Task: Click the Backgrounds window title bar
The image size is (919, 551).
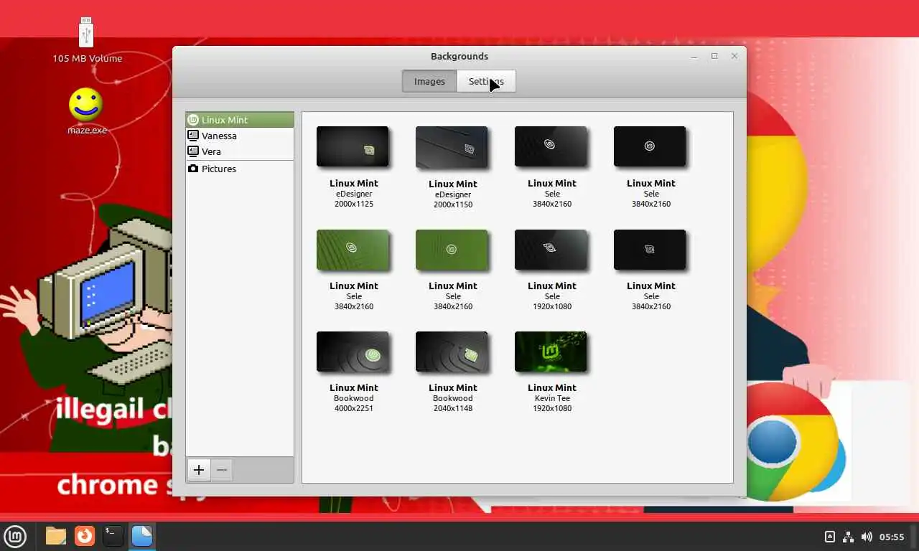Action: [x=459, y=56]
